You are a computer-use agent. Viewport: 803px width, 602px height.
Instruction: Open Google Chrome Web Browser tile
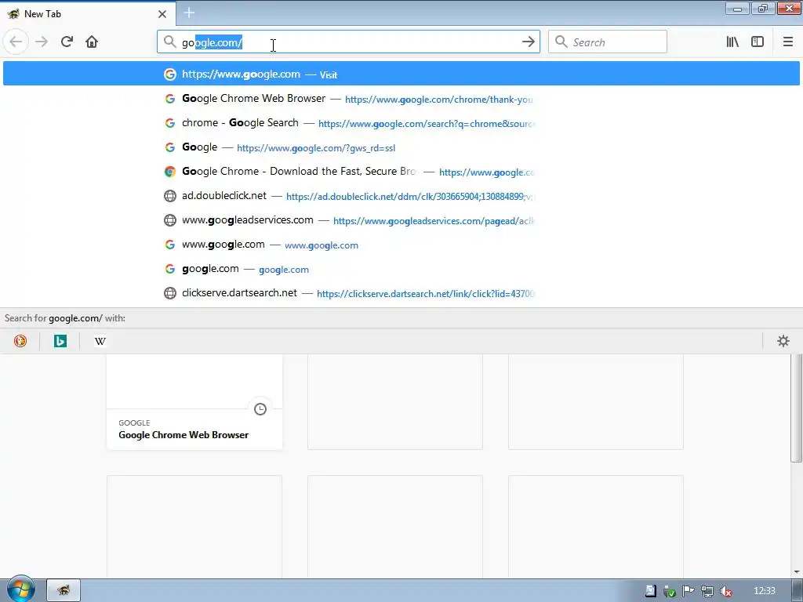point(194,402)
